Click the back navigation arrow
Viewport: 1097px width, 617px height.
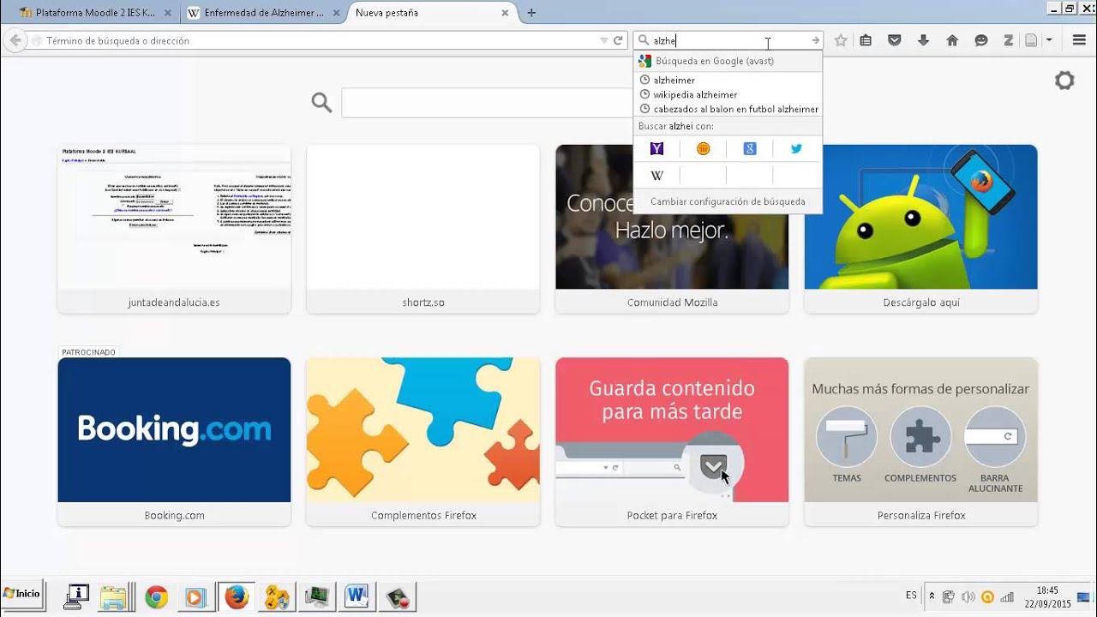15,40
